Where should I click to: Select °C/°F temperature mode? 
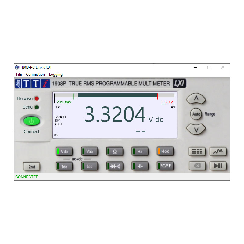[165, 166]
